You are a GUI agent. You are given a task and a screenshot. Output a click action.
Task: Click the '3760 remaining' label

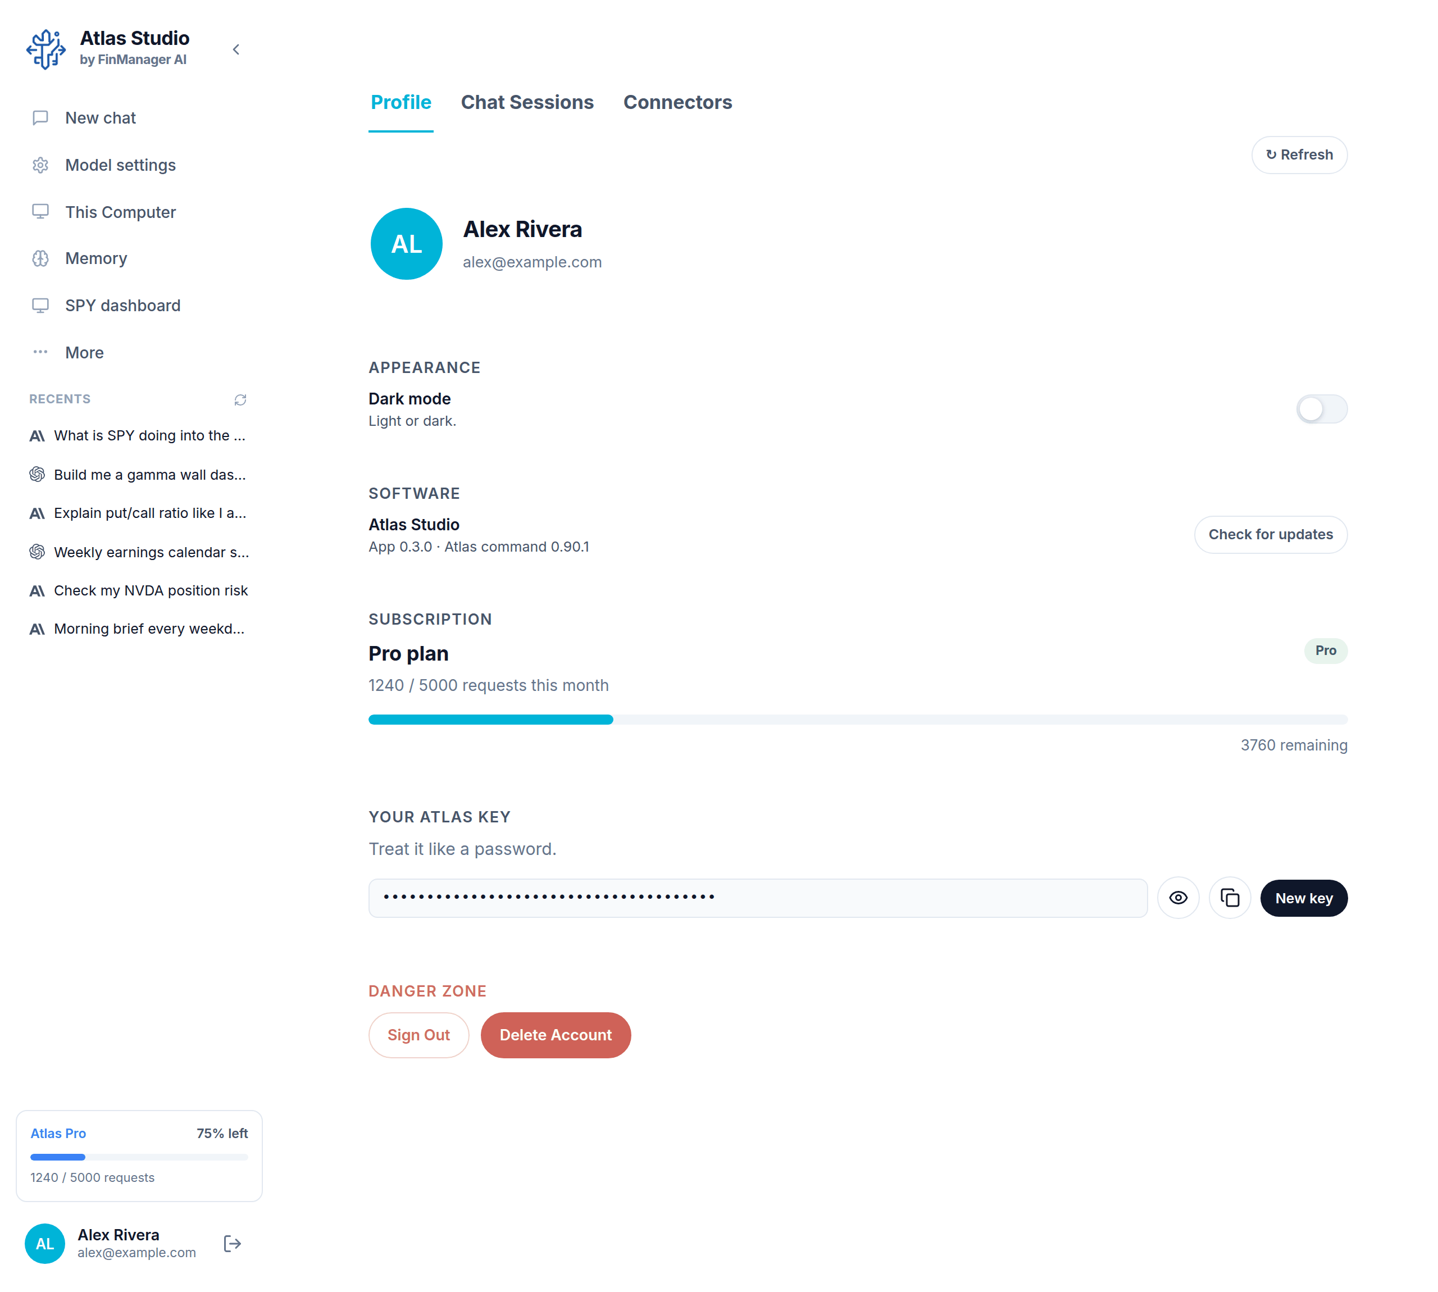click(1294, 745)
